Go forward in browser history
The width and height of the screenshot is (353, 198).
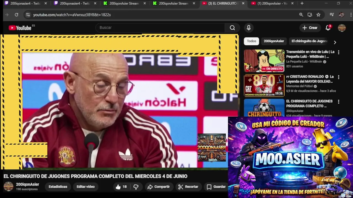pyautogui.click(x=7, y=15)
